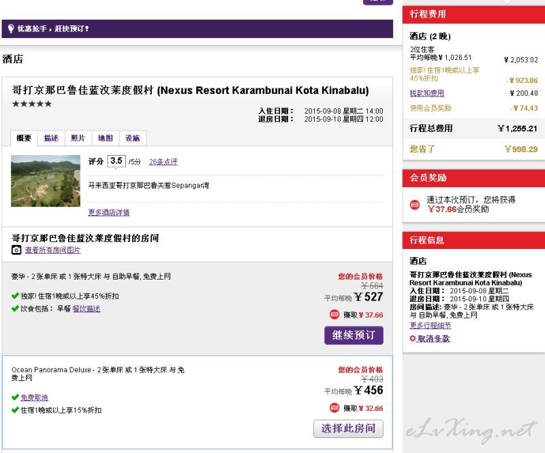The width and height of the screenshot is (545, 453).
Task: Click the ¥200.48 taxes amount
Action: [524, 93]
